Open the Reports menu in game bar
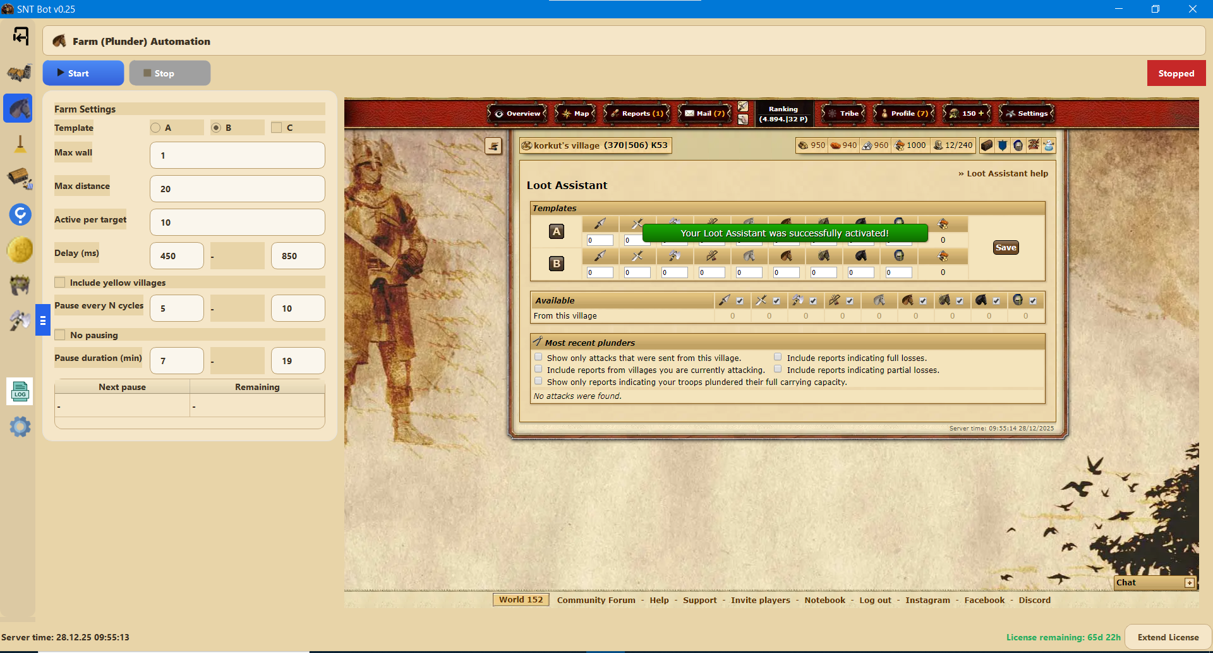The height and width of the screenshot is (653, 1213). [x=637, y=114]
